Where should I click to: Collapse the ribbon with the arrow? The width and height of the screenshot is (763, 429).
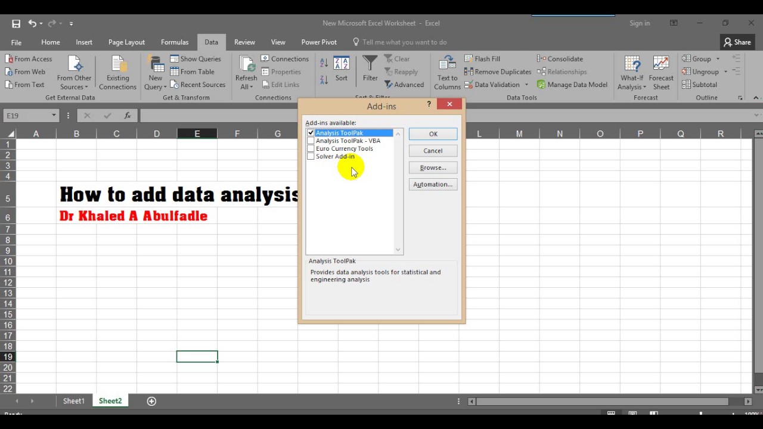click(x=756, y=98)
